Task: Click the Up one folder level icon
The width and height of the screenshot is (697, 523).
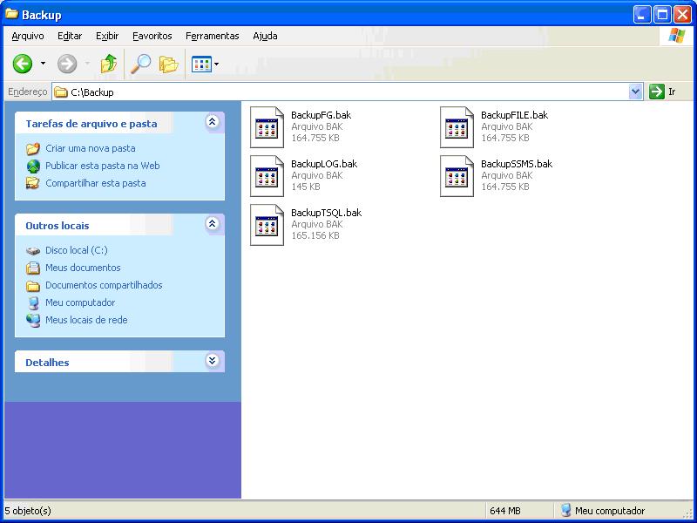Action: (109, 64)
